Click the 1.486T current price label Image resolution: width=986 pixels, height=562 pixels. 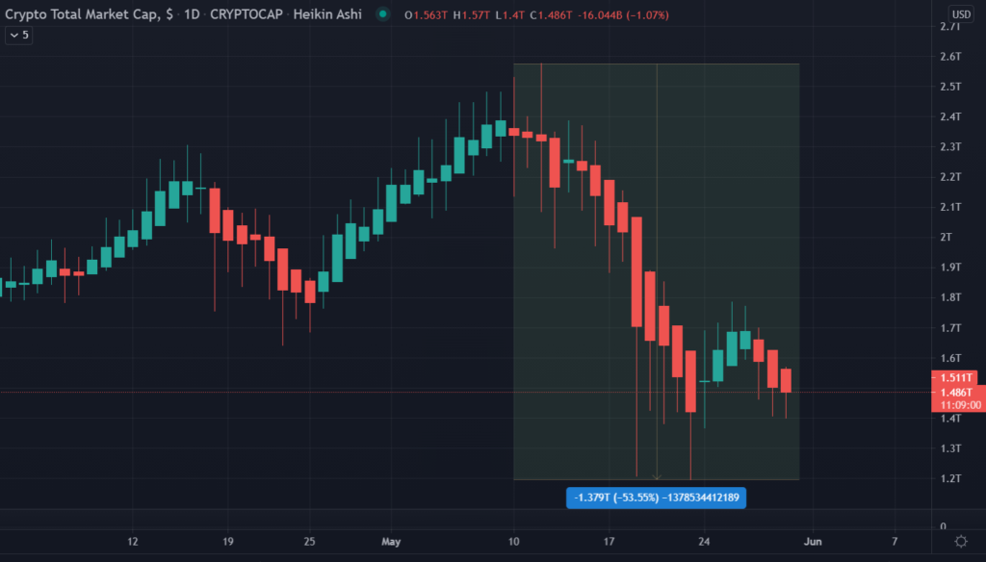click(954, 392)
